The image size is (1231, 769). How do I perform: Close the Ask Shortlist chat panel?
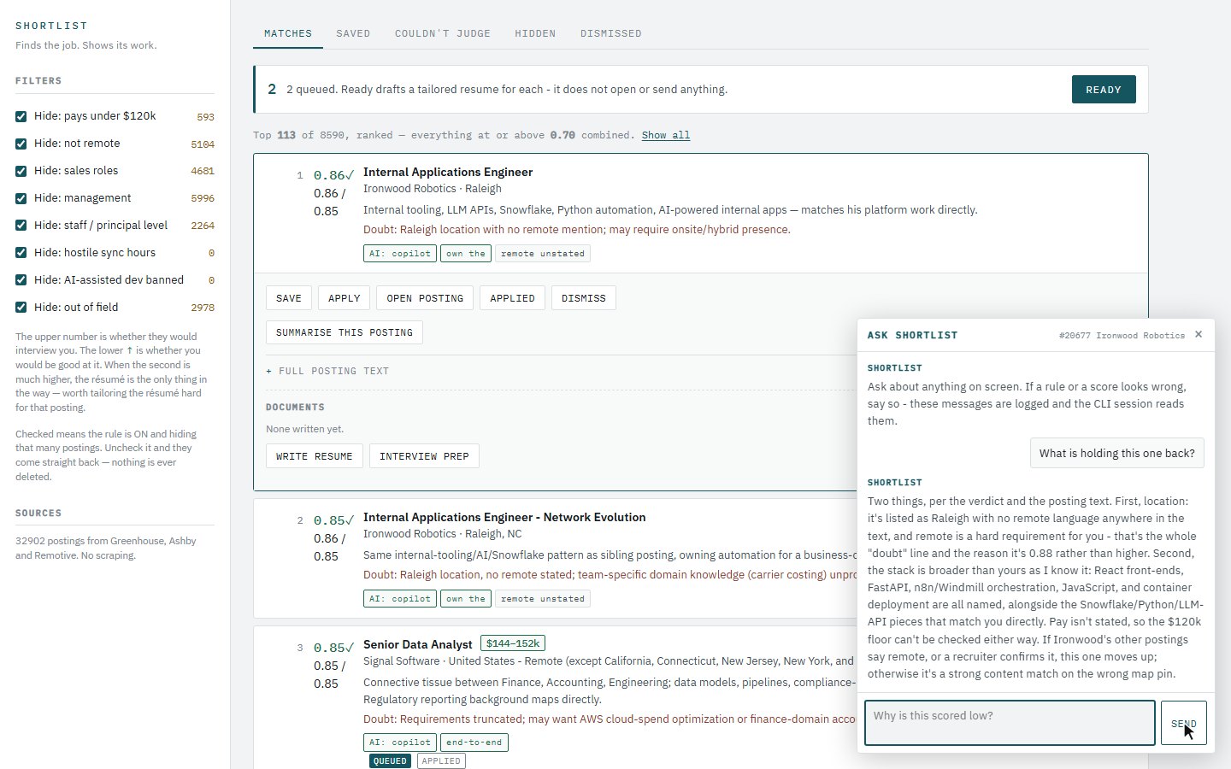(x=1199, y=334)
